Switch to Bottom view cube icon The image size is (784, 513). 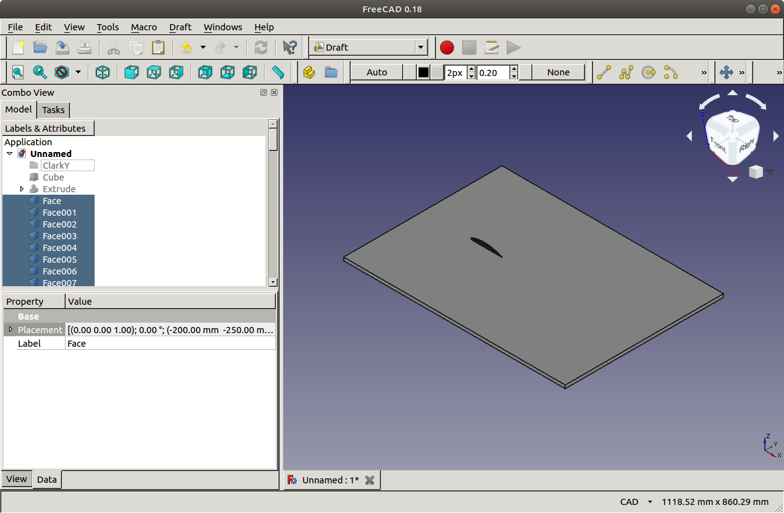[x=228, y=72]
